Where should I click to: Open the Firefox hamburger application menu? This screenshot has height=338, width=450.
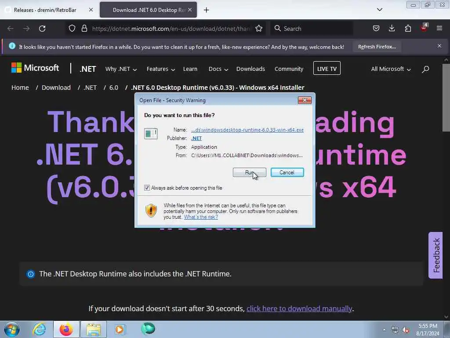click(439, 28)
